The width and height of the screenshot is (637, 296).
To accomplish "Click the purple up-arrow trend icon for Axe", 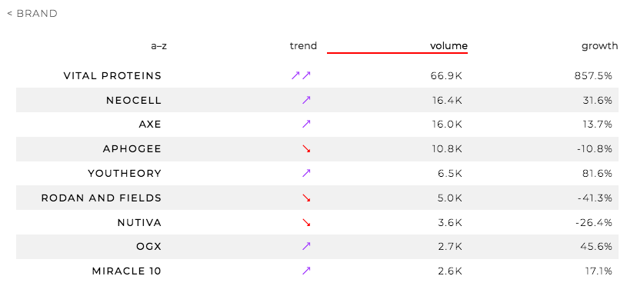I will [306, 124].
